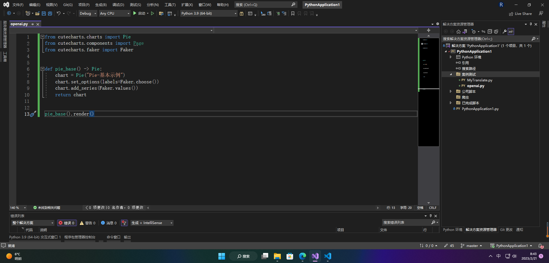549x263 pixels.
Task: Click the Live Share button
Action: coord(520,13)
